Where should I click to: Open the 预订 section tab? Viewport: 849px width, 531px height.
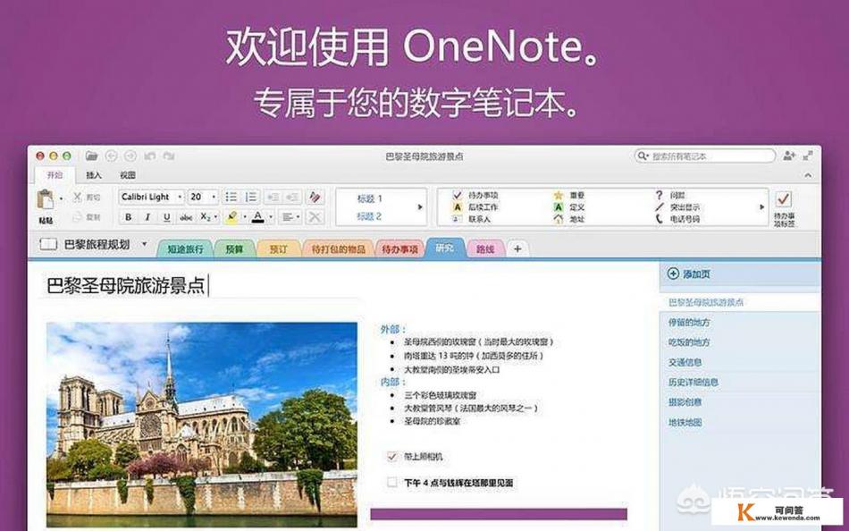[278, 249]
